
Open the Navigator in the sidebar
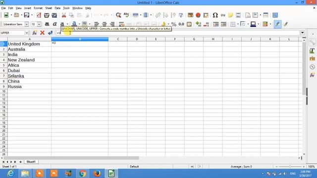312,67
